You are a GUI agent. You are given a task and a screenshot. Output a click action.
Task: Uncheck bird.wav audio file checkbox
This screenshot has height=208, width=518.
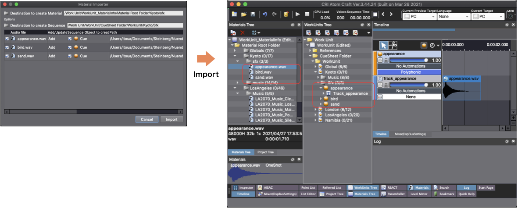(x=7, y=47)
